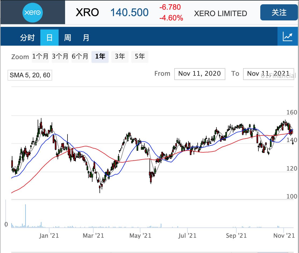Set zoom range to 1个月
The height and width of the screenshot is (253, 299).
(40, 57)
